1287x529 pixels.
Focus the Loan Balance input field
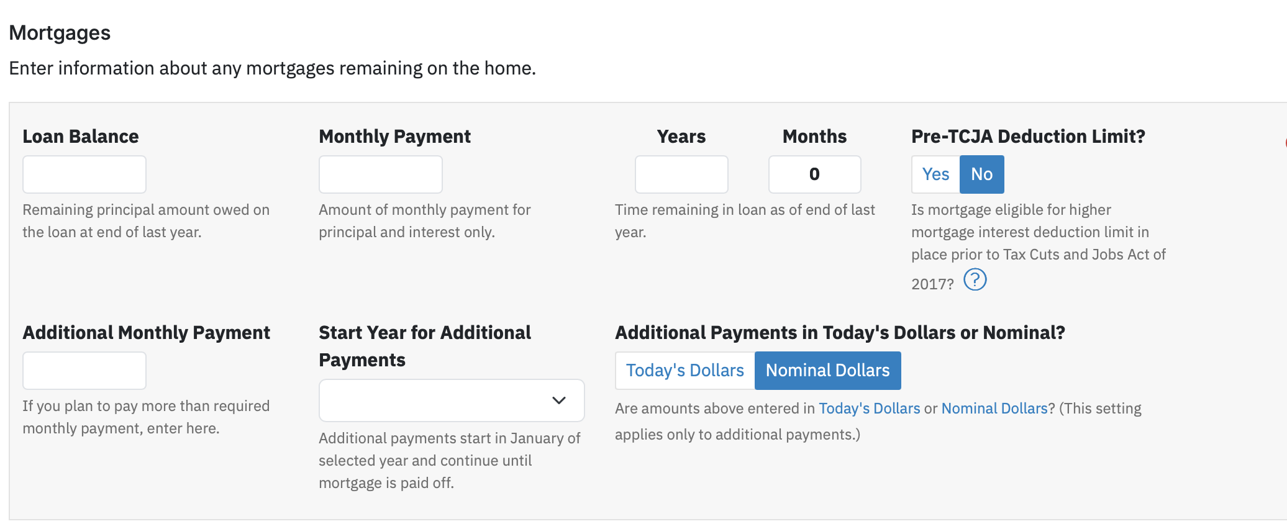pyautogui.click(x=84, y=174)
